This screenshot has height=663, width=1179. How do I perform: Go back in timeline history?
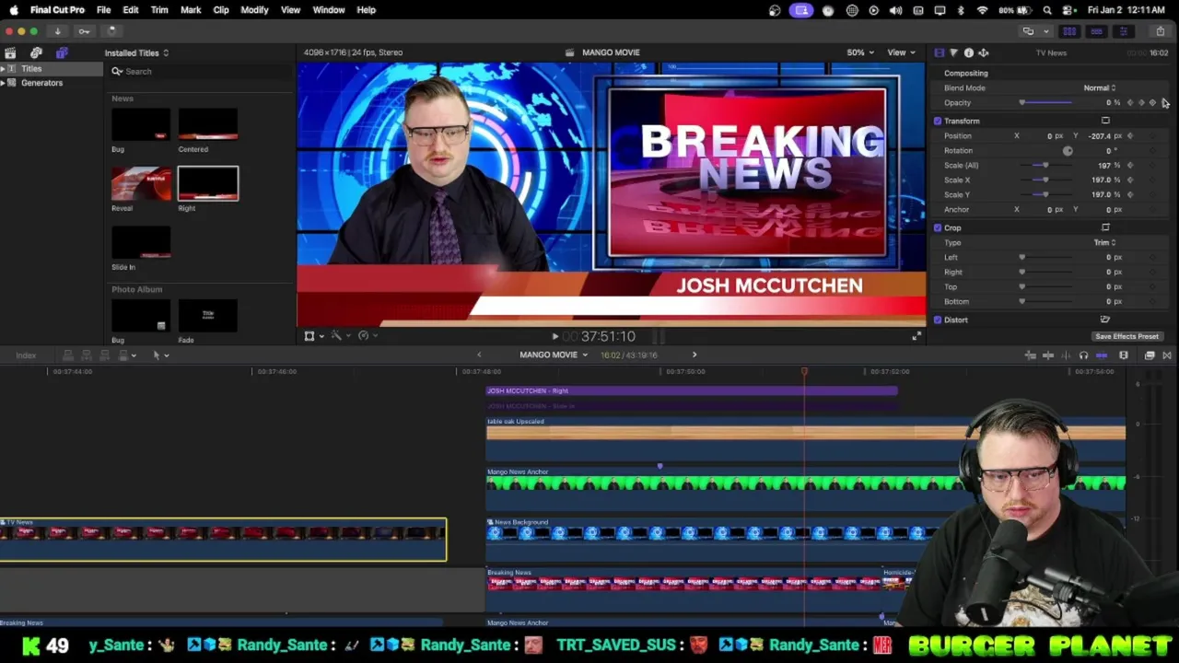(x=478, y=355)
